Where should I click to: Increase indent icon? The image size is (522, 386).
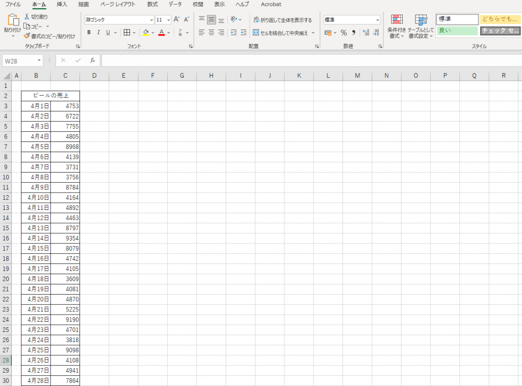243,32
